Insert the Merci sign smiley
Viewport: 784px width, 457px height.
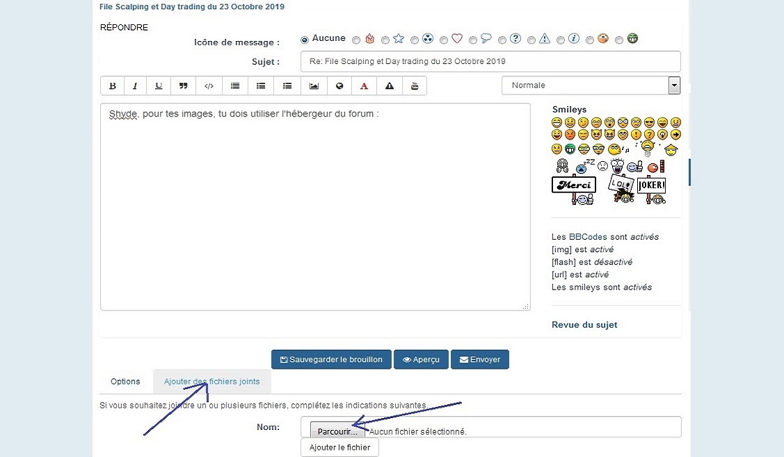574,190
